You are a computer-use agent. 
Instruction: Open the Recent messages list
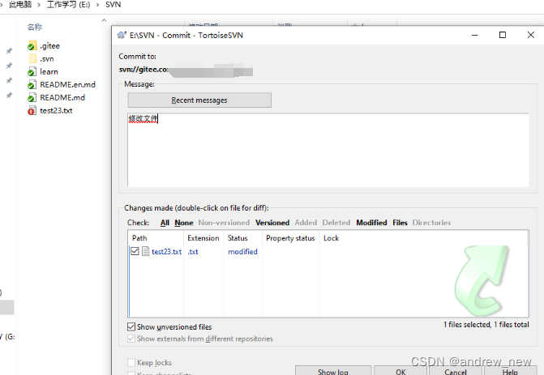pyautogui.click(x=199, y=100)
